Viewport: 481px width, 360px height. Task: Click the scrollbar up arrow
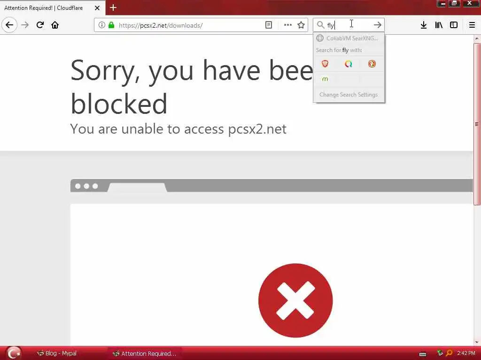(477, 38)
